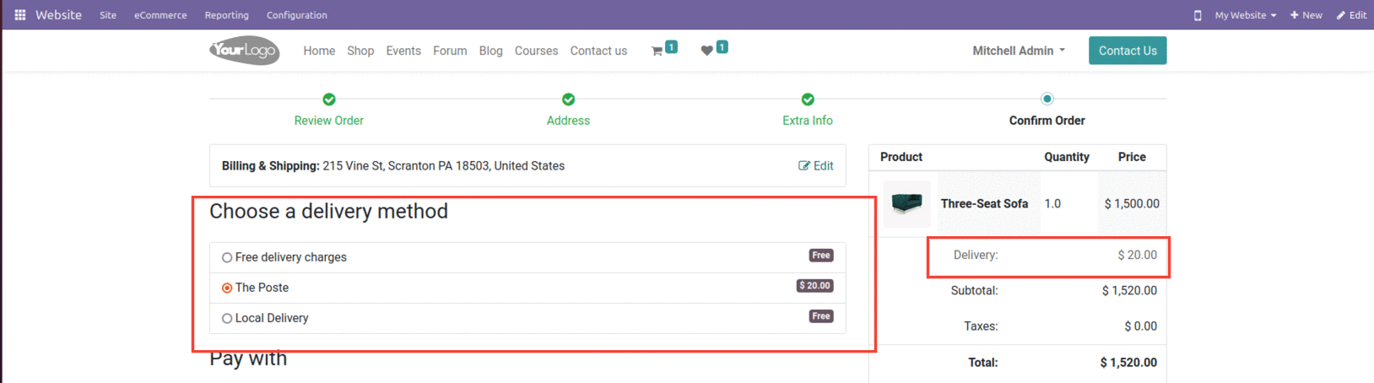Viewport: 1374px width, 383px height.
Task: Open the Configuration menu
Action: tap(297, 15)
